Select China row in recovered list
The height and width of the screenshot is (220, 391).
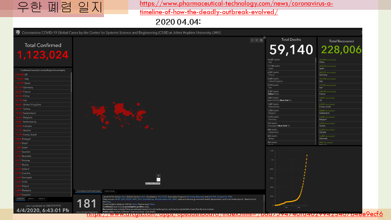click(340, 61)
